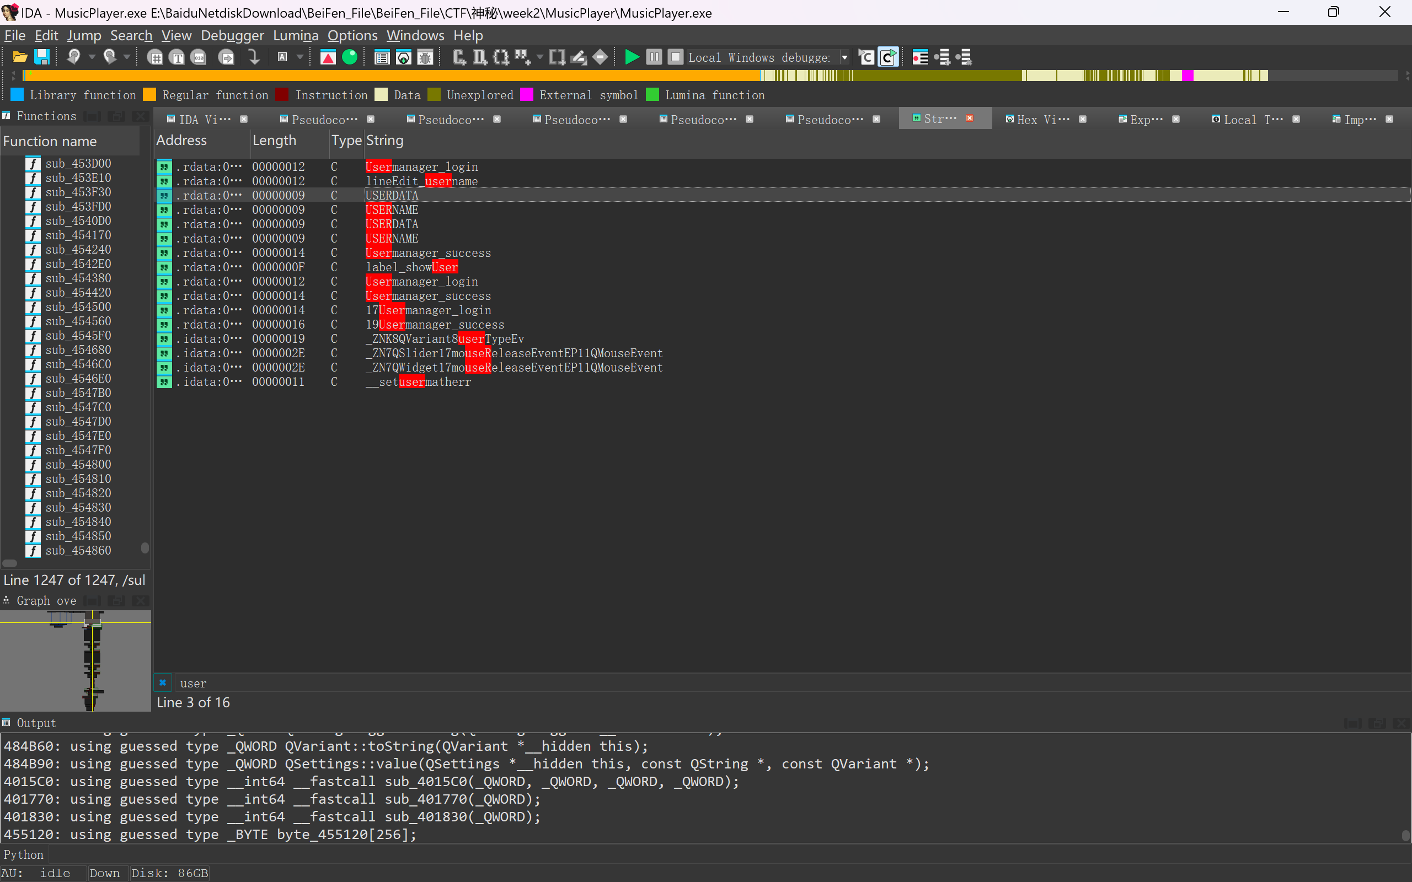This screenshot has height=882, width=1412.
Task: Click the bug-shaped debugger icon
Action: coord(425,57)
